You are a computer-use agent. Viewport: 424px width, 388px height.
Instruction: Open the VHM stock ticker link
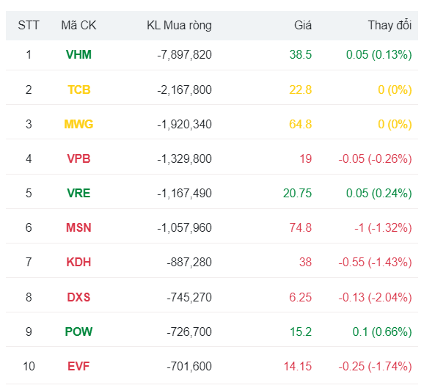[x=78, y=55]
